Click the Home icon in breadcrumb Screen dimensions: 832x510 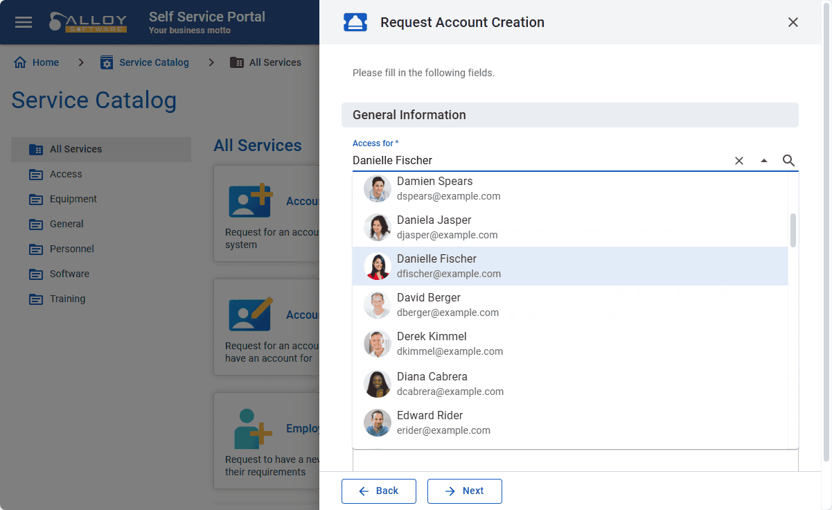(x=21, y=62)
